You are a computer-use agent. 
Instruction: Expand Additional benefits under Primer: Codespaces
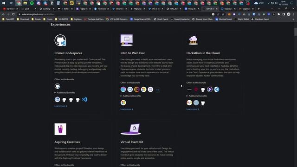click(65, 93)
